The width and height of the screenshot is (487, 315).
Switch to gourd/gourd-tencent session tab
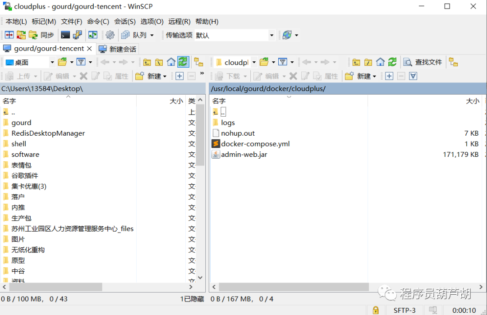[49, 48]
